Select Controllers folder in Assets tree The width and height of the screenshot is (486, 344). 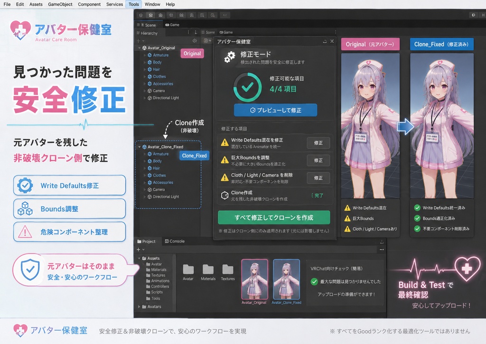click(x=158, y=287)
